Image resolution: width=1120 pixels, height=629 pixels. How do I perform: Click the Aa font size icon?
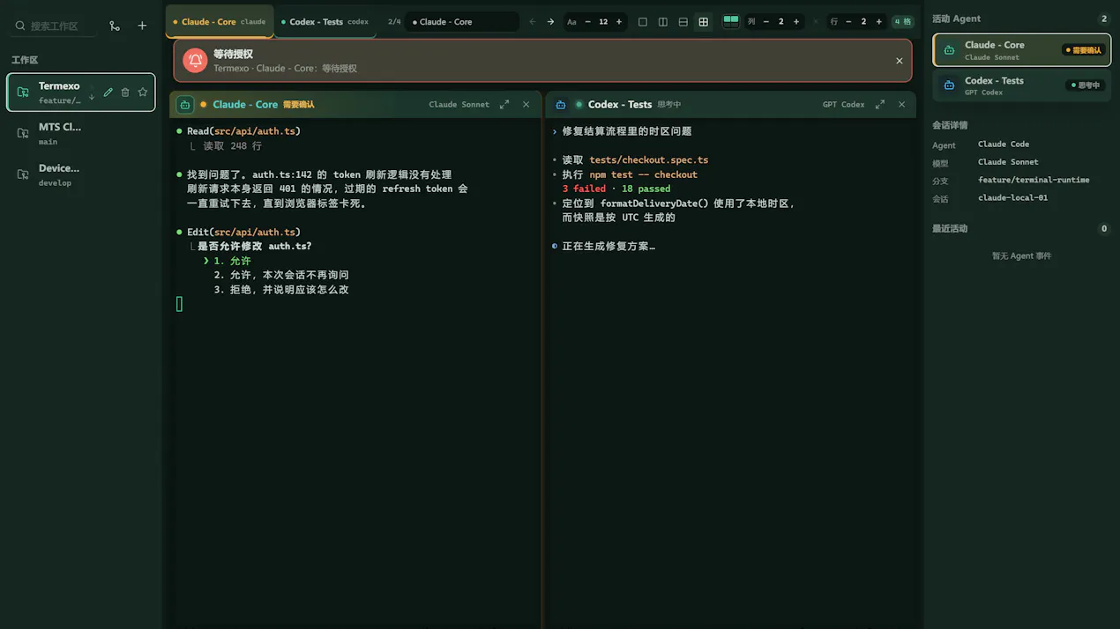571,21
